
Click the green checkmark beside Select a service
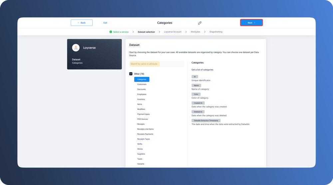(x=111, y=32)
